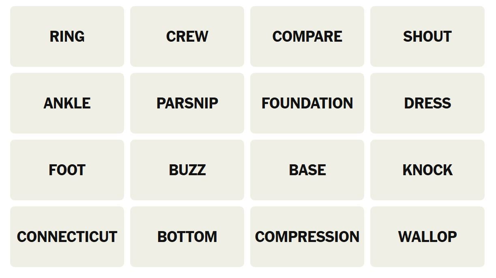The image size is (496, 278).
Task: Choose the SHOUT tile
Action: coord(427,36)
